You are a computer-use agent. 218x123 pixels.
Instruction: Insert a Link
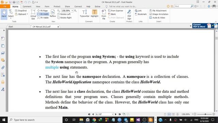tap(138, 11)
